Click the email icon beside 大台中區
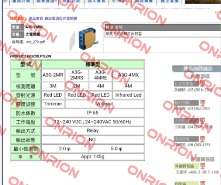The width and height of the screenshot is (221, 185). [203, 121]
